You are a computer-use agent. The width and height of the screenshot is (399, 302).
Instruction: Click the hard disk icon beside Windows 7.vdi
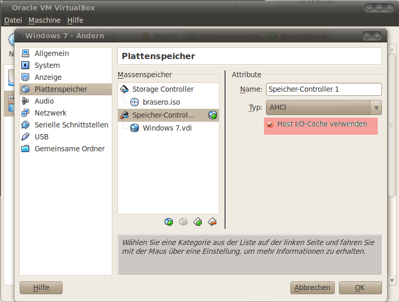click(135, 128)
